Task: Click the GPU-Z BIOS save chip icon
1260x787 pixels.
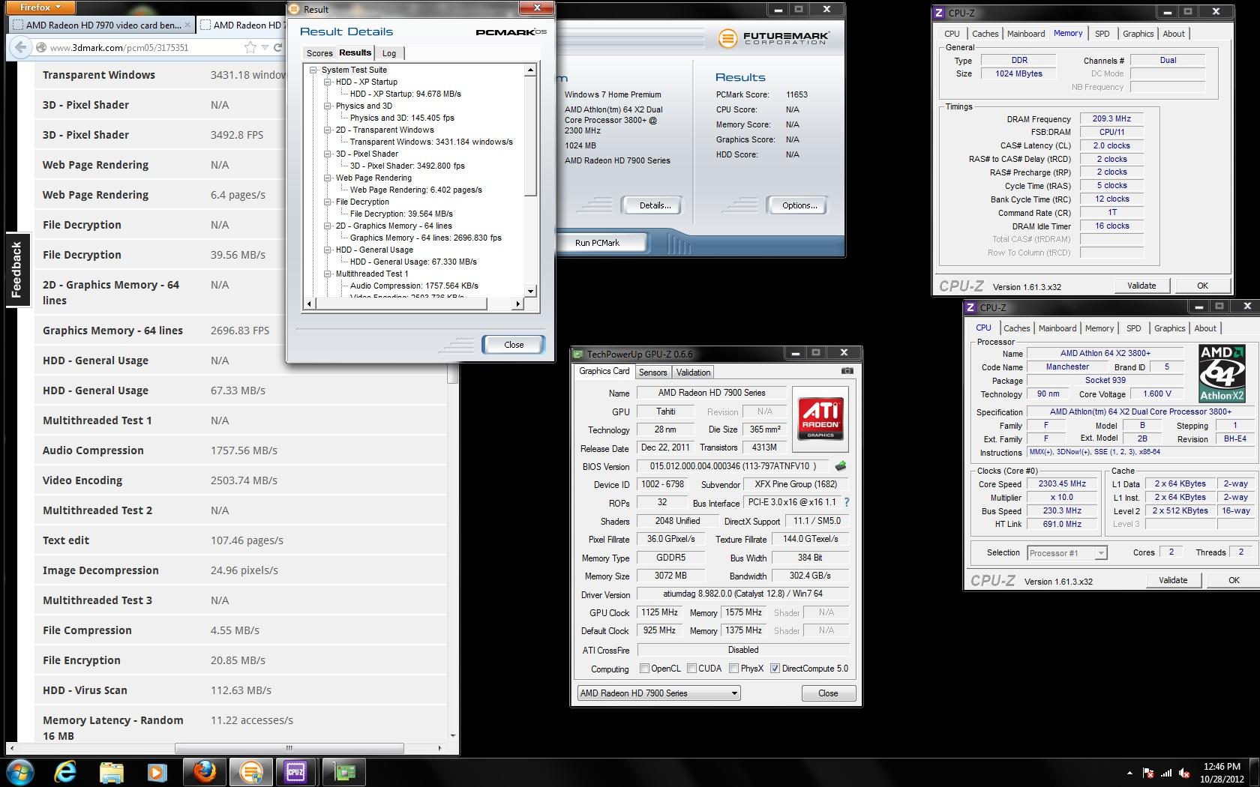Action: (841, 466)
